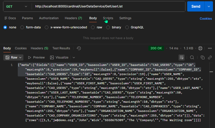Select the GraphQL body option
This screenshot has width=215, height=128.
[x=127, y=27]
